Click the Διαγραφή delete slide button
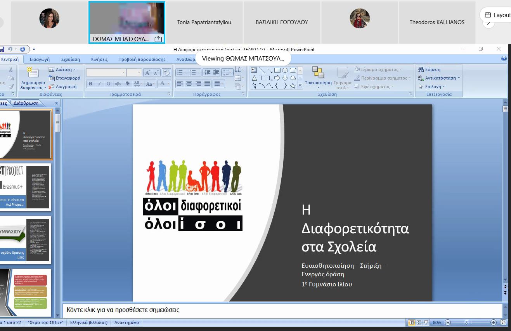511x331 pixels. [x=62, y=87]
